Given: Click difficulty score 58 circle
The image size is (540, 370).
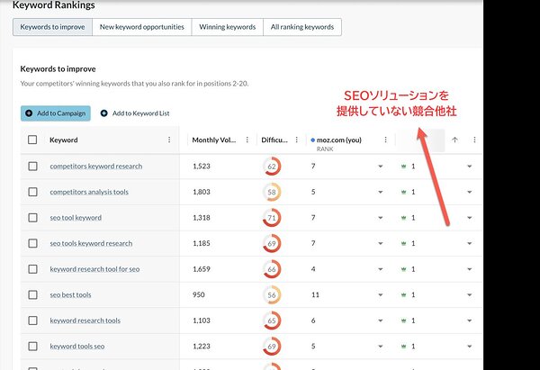Looking at the screenshot, I should (272, 192).
